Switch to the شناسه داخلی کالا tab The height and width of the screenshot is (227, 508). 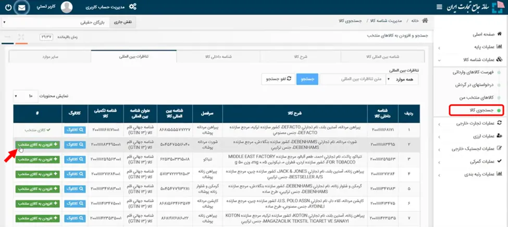click(218, 57)
